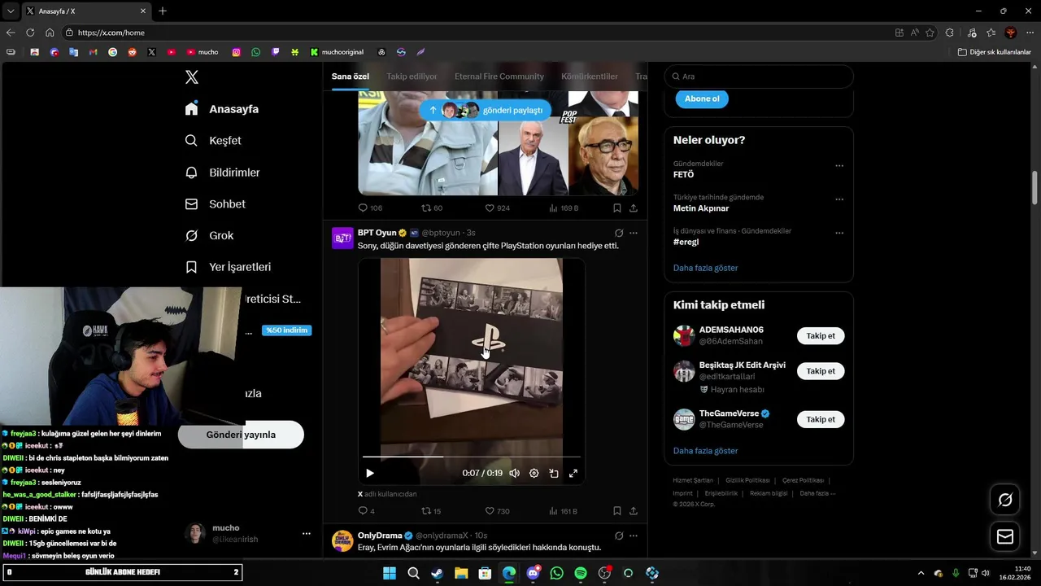1041x586 pixels.
Task: Open OnlyDrama profile name
Action: coord(380,536)
